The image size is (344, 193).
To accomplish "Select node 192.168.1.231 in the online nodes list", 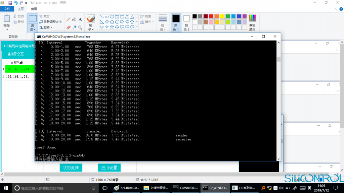I will (20, 77).
